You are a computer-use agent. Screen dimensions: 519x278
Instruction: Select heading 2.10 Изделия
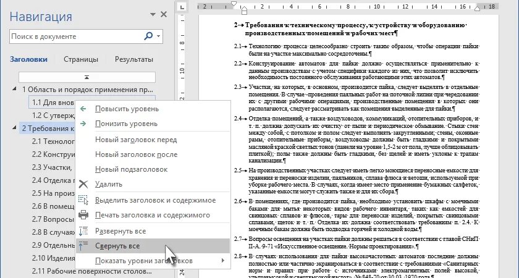coord(53,258)
